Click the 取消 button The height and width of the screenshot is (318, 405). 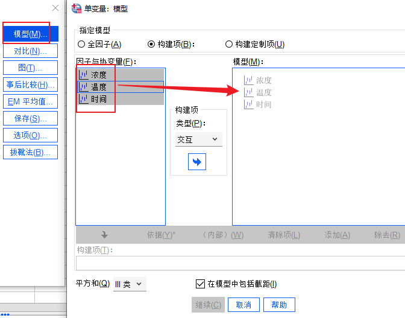click(243, 305)
